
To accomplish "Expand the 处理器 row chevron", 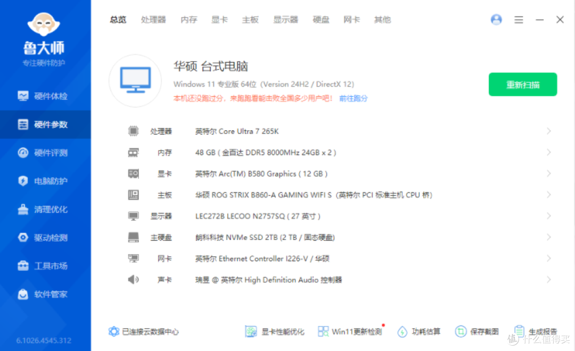I will pyautogui.click(x=548, y=131).
